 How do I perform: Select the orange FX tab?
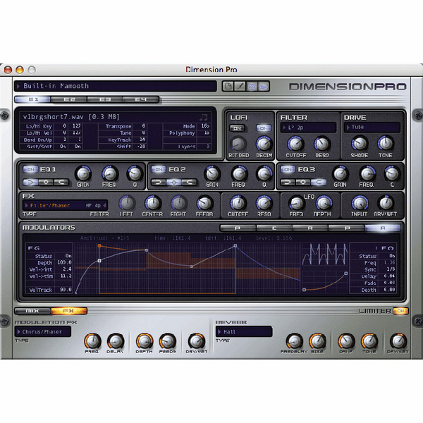point(69,311)
